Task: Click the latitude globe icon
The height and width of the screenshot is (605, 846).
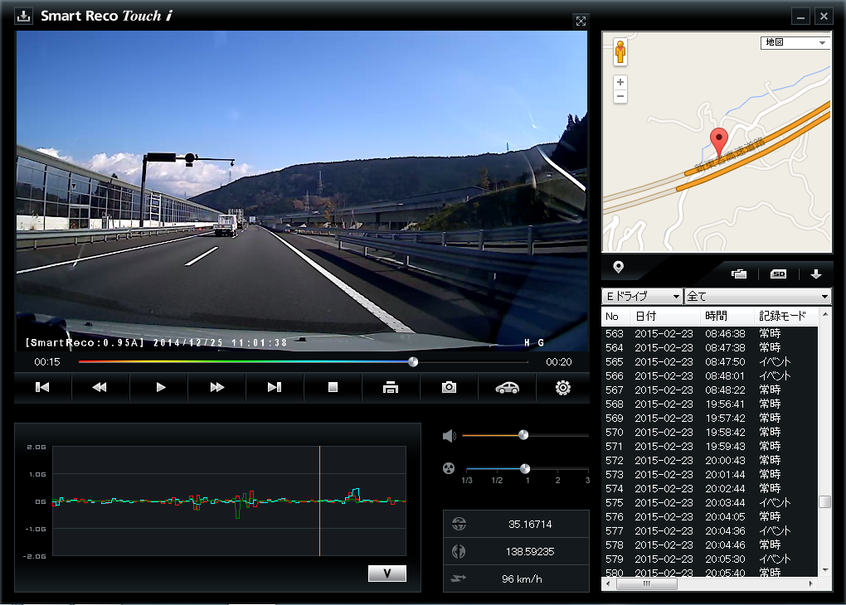Action: coord(459,524)
